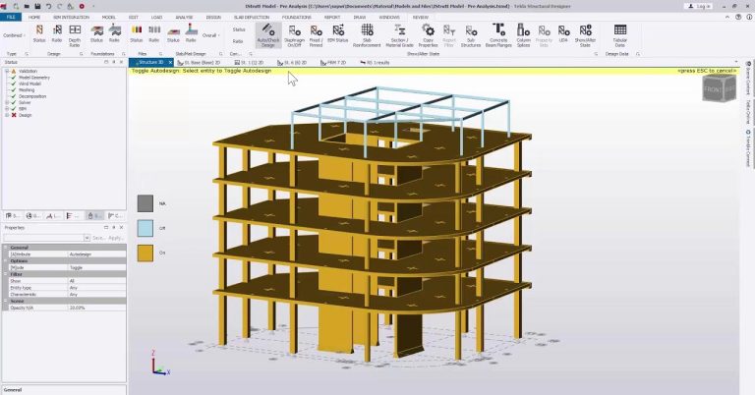Click the Design group Ratio icon
This screenshot has height=395, width=755.
(57, 33)
